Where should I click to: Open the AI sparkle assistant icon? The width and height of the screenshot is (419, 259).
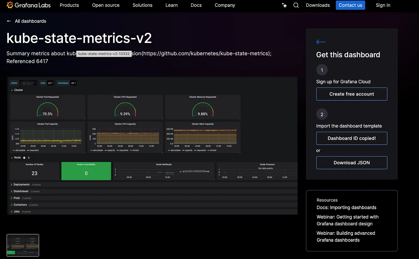(284, 5)
